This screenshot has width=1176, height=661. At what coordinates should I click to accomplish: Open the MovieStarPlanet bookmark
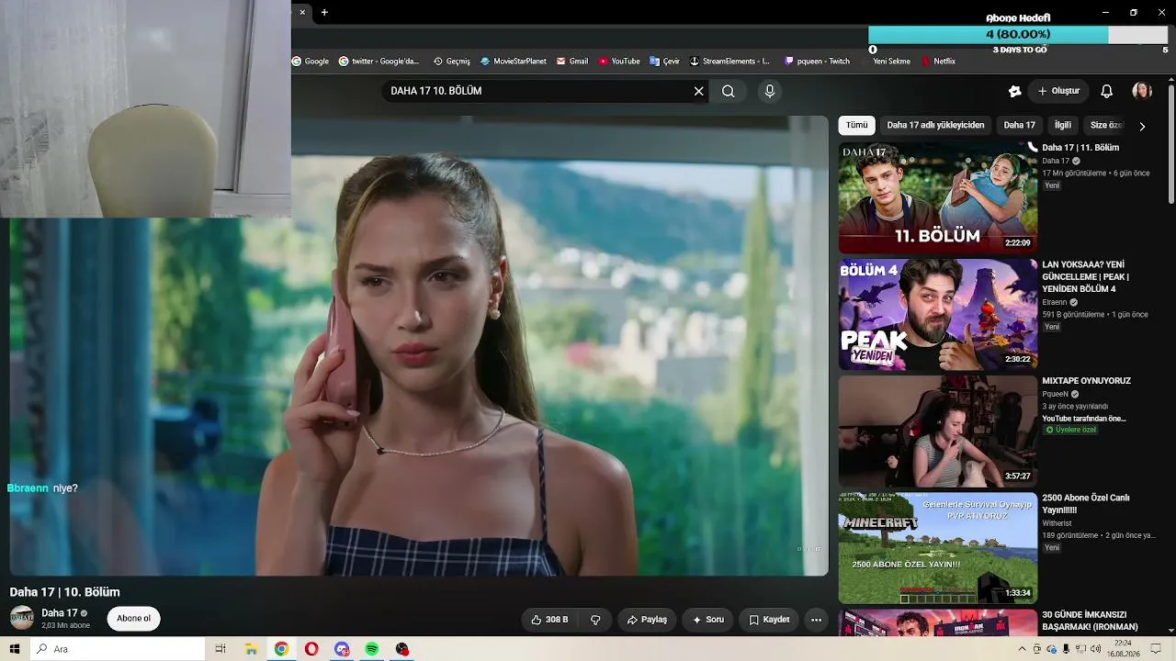click(513, 62)
